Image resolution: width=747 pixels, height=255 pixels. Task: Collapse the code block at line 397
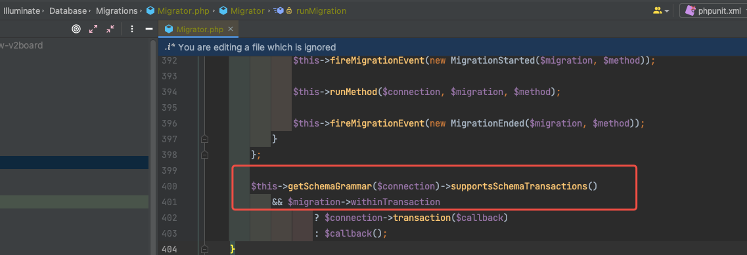pos(204,139)
